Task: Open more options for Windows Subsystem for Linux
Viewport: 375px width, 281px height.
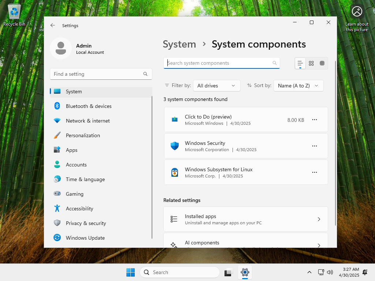Action: [314, 172]
